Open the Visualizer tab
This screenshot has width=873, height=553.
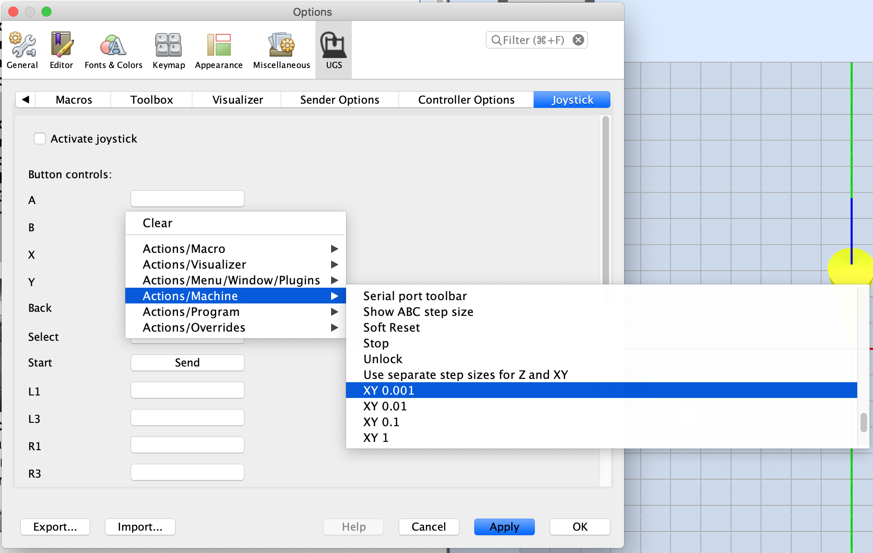click(x=237, y=99)
